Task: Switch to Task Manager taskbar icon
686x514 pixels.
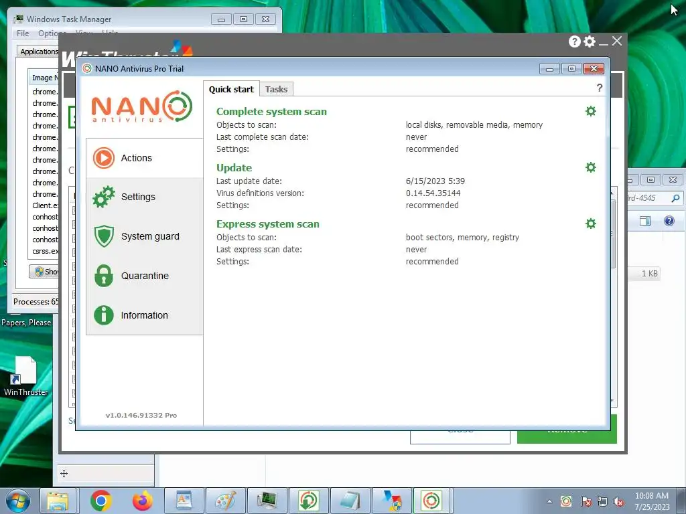Action: (267, 501)
